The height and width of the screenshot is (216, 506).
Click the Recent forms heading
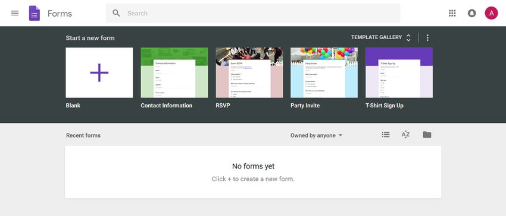pyautogui.click(x=83, y=135)
